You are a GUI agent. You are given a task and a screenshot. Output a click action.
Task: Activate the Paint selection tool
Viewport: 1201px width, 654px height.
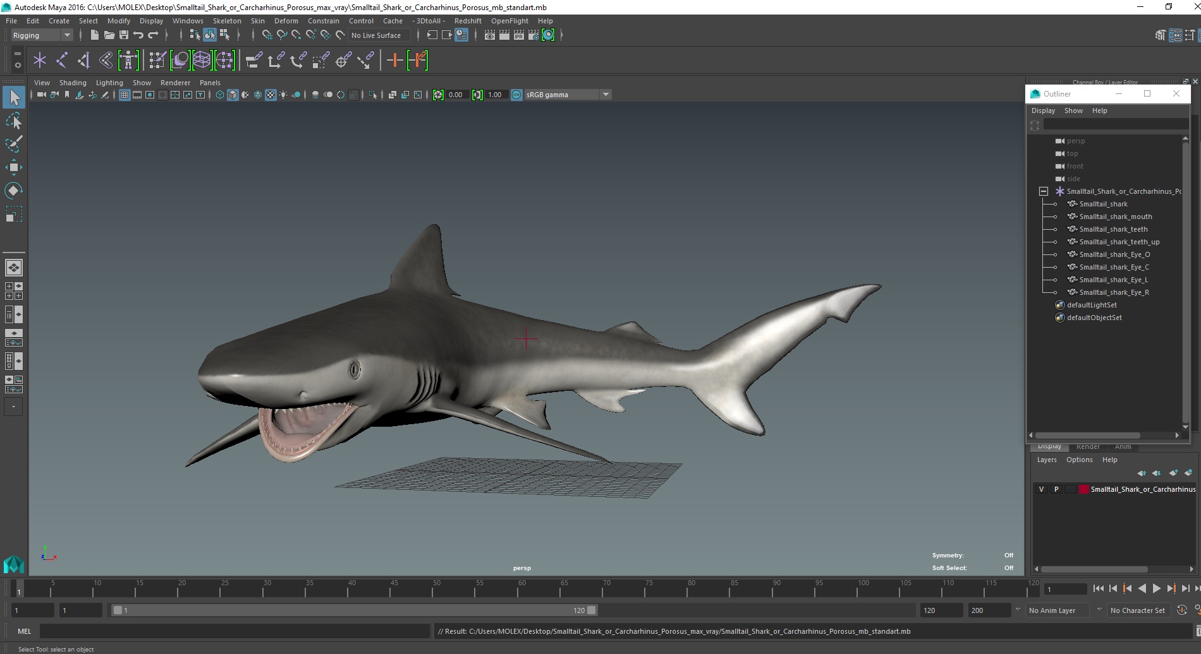pos(14,144)
